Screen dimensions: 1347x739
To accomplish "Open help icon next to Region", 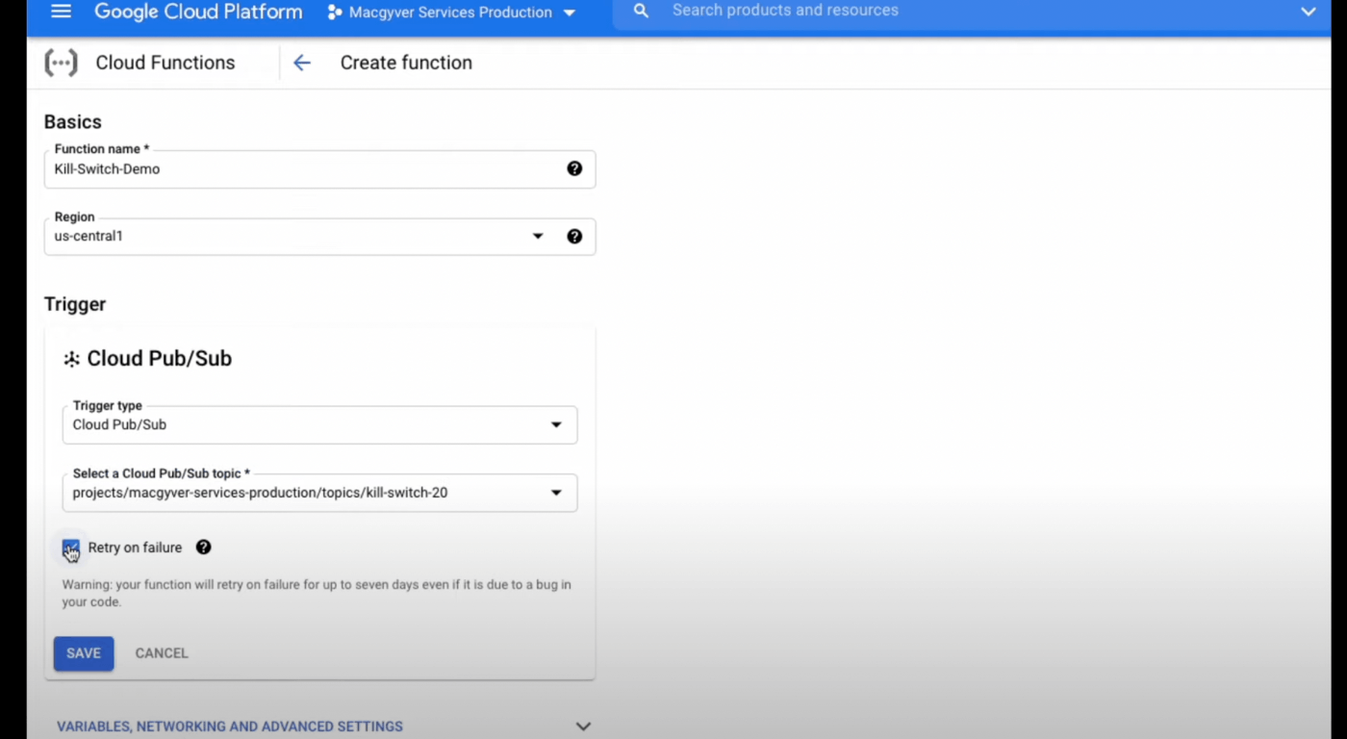I will pos(574,236).
